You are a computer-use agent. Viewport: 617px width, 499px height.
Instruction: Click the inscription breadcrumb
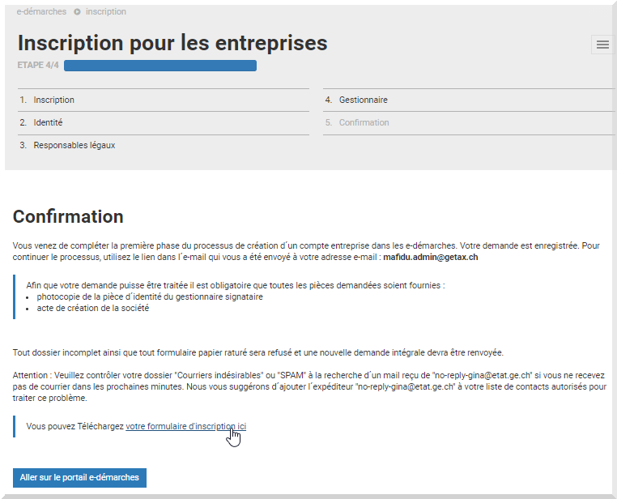click(x=106, y=12)
